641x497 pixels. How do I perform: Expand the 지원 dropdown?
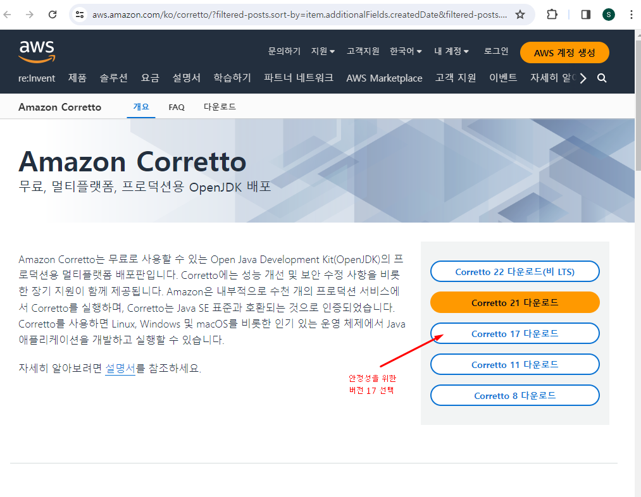tap(323, 51)
